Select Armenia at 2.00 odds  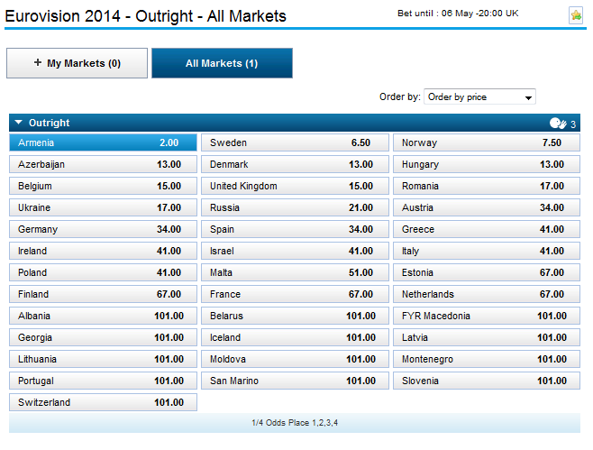pyautogui.click(x=103, y=142)
